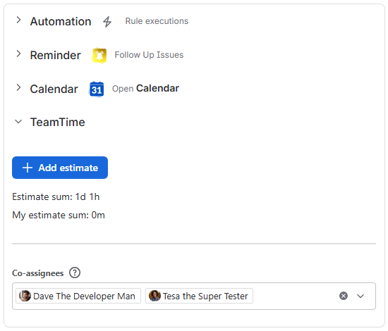Open Rule executions link

pyautogui.click(x=157, y=21)
